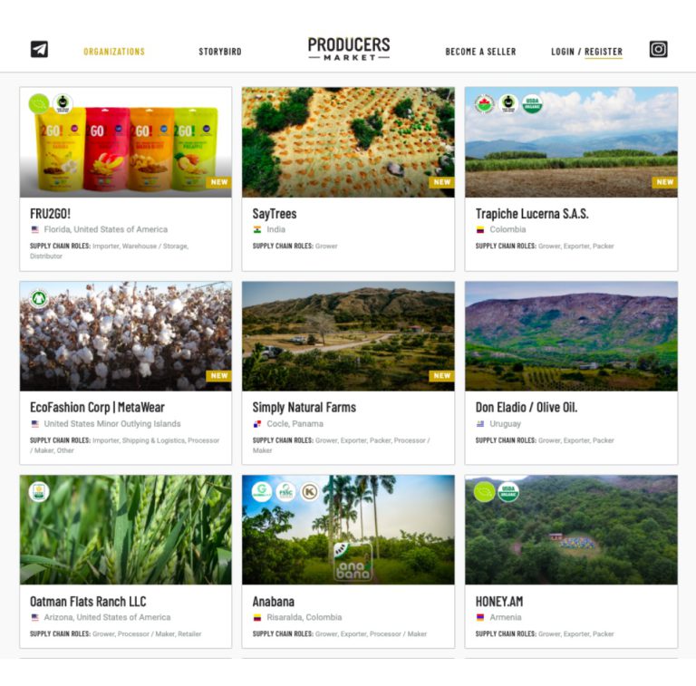Go to the Storybird menu item
This screenshot has width=696, height=686.
click(220, 52)
